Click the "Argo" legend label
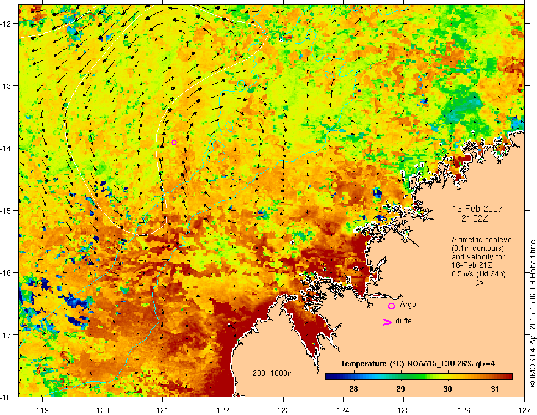This screenshot has height=415, width=537. coord(408,305)
